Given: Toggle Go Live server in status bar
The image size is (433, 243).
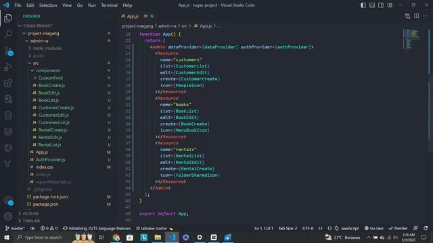Looking at the screenshot, I should (x=374, y=228).
